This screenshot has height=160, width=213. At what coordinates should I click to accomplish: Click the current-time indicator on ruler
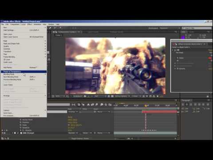(146, 105)
